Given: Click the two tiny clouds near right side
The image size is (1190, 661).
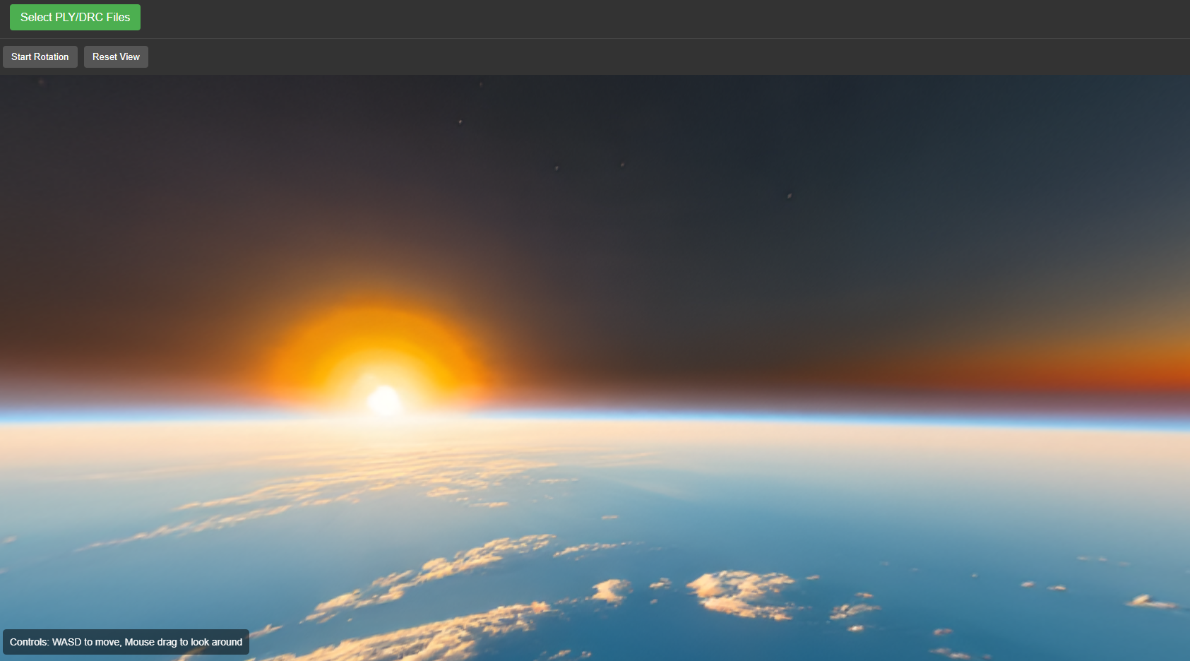Looking at the screenshot, I should (1042, 585).
